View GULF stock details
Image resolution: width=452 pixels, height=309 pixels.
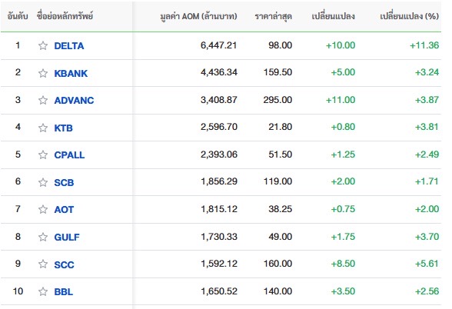67,238
